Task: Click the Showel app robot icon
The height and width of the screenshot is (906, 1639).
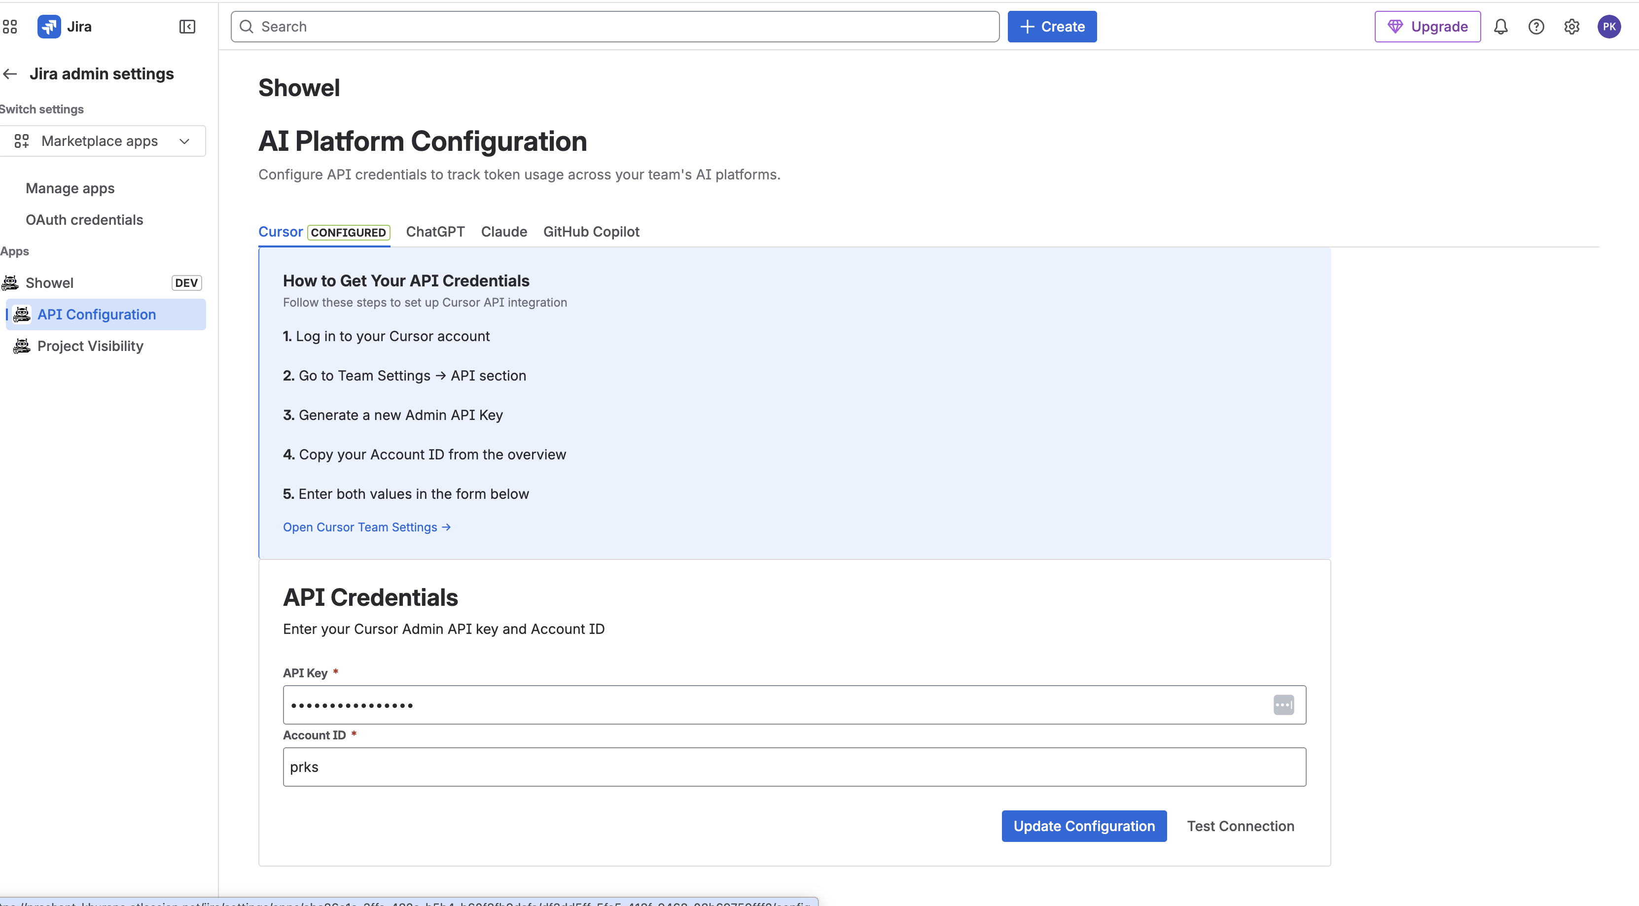Action: click(10, 283)
